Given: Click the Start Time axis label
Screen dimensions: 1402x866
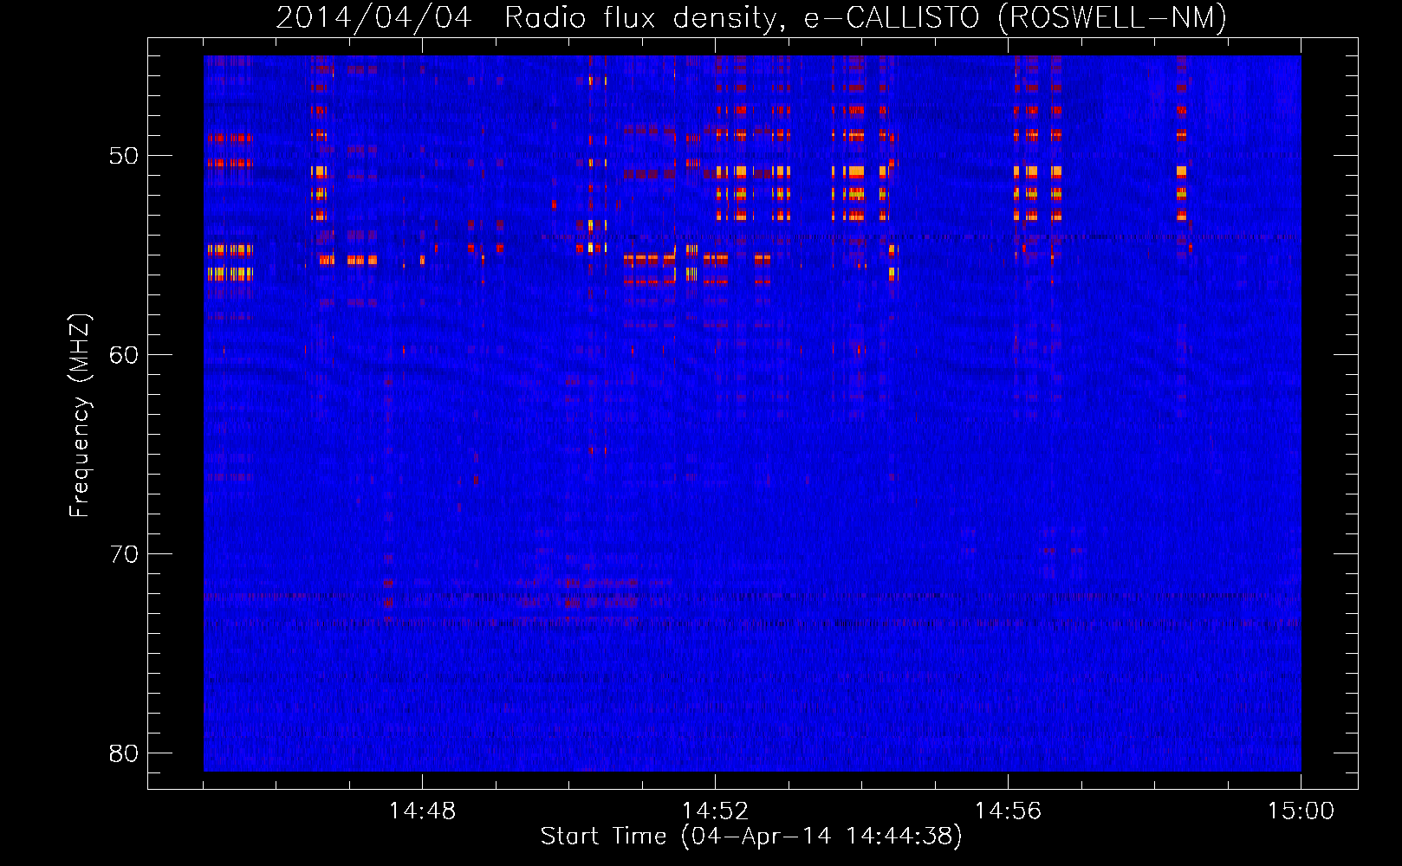Looking at the screenshot, I should pos(751,837).
